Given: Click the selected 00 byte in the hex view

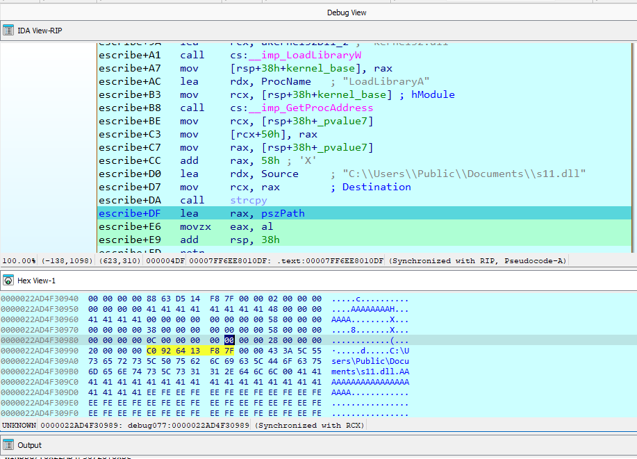Looking at the screenshot, I should pyautogui.click(x=229, y=340).
